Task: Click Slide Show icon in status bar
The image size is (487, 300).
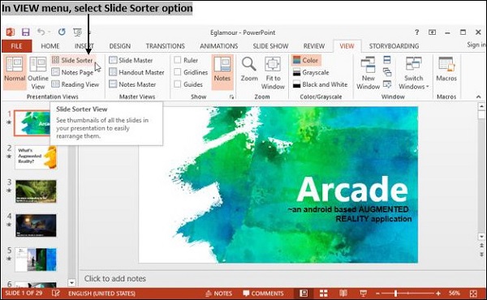Action: [363, 294]
